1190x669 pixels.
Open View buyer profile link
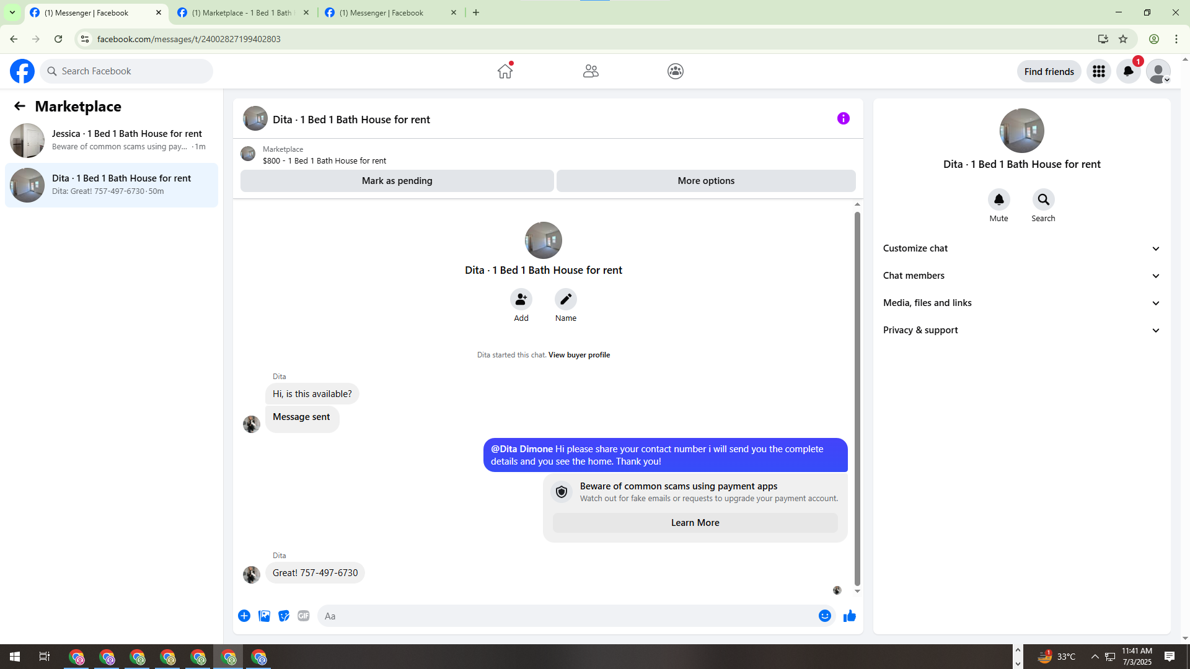579,355
